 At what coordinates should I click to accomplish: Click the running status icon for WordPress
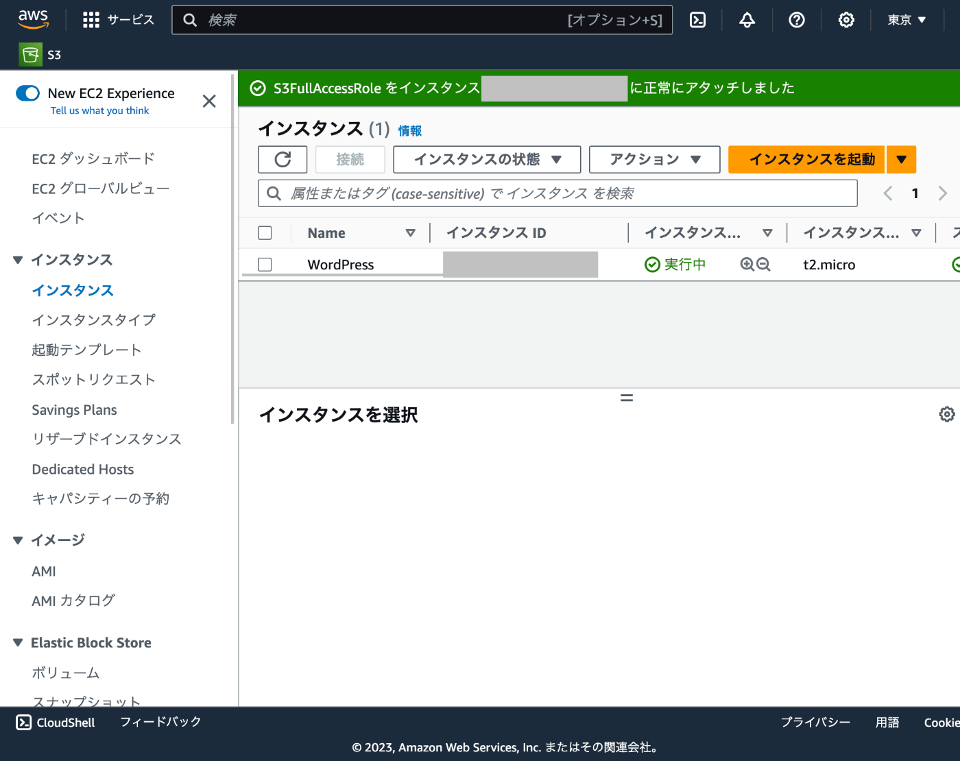point(653,265)
